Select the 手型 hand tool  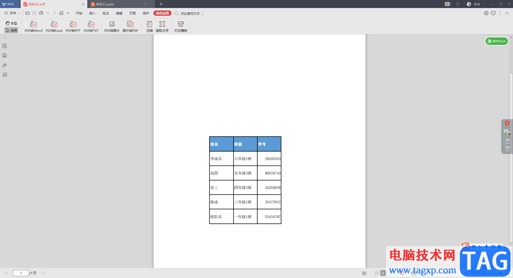(x=11, y=23)
